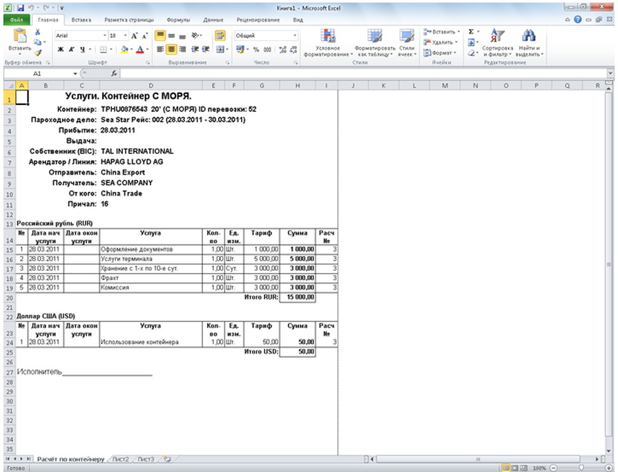
Task: Open Excel Help question mark icon
Action: pyautogui.click(x=578, y=19)
